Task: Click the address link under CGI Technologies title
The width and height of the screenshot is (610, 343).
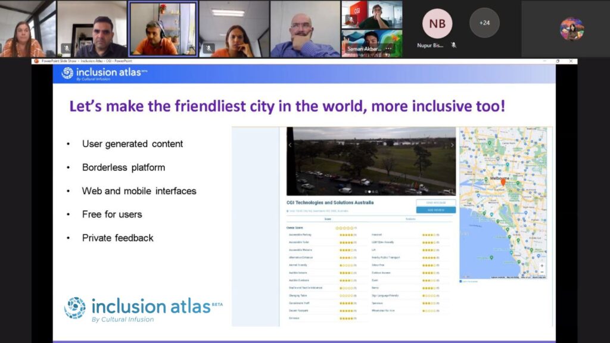Action: 318,211
